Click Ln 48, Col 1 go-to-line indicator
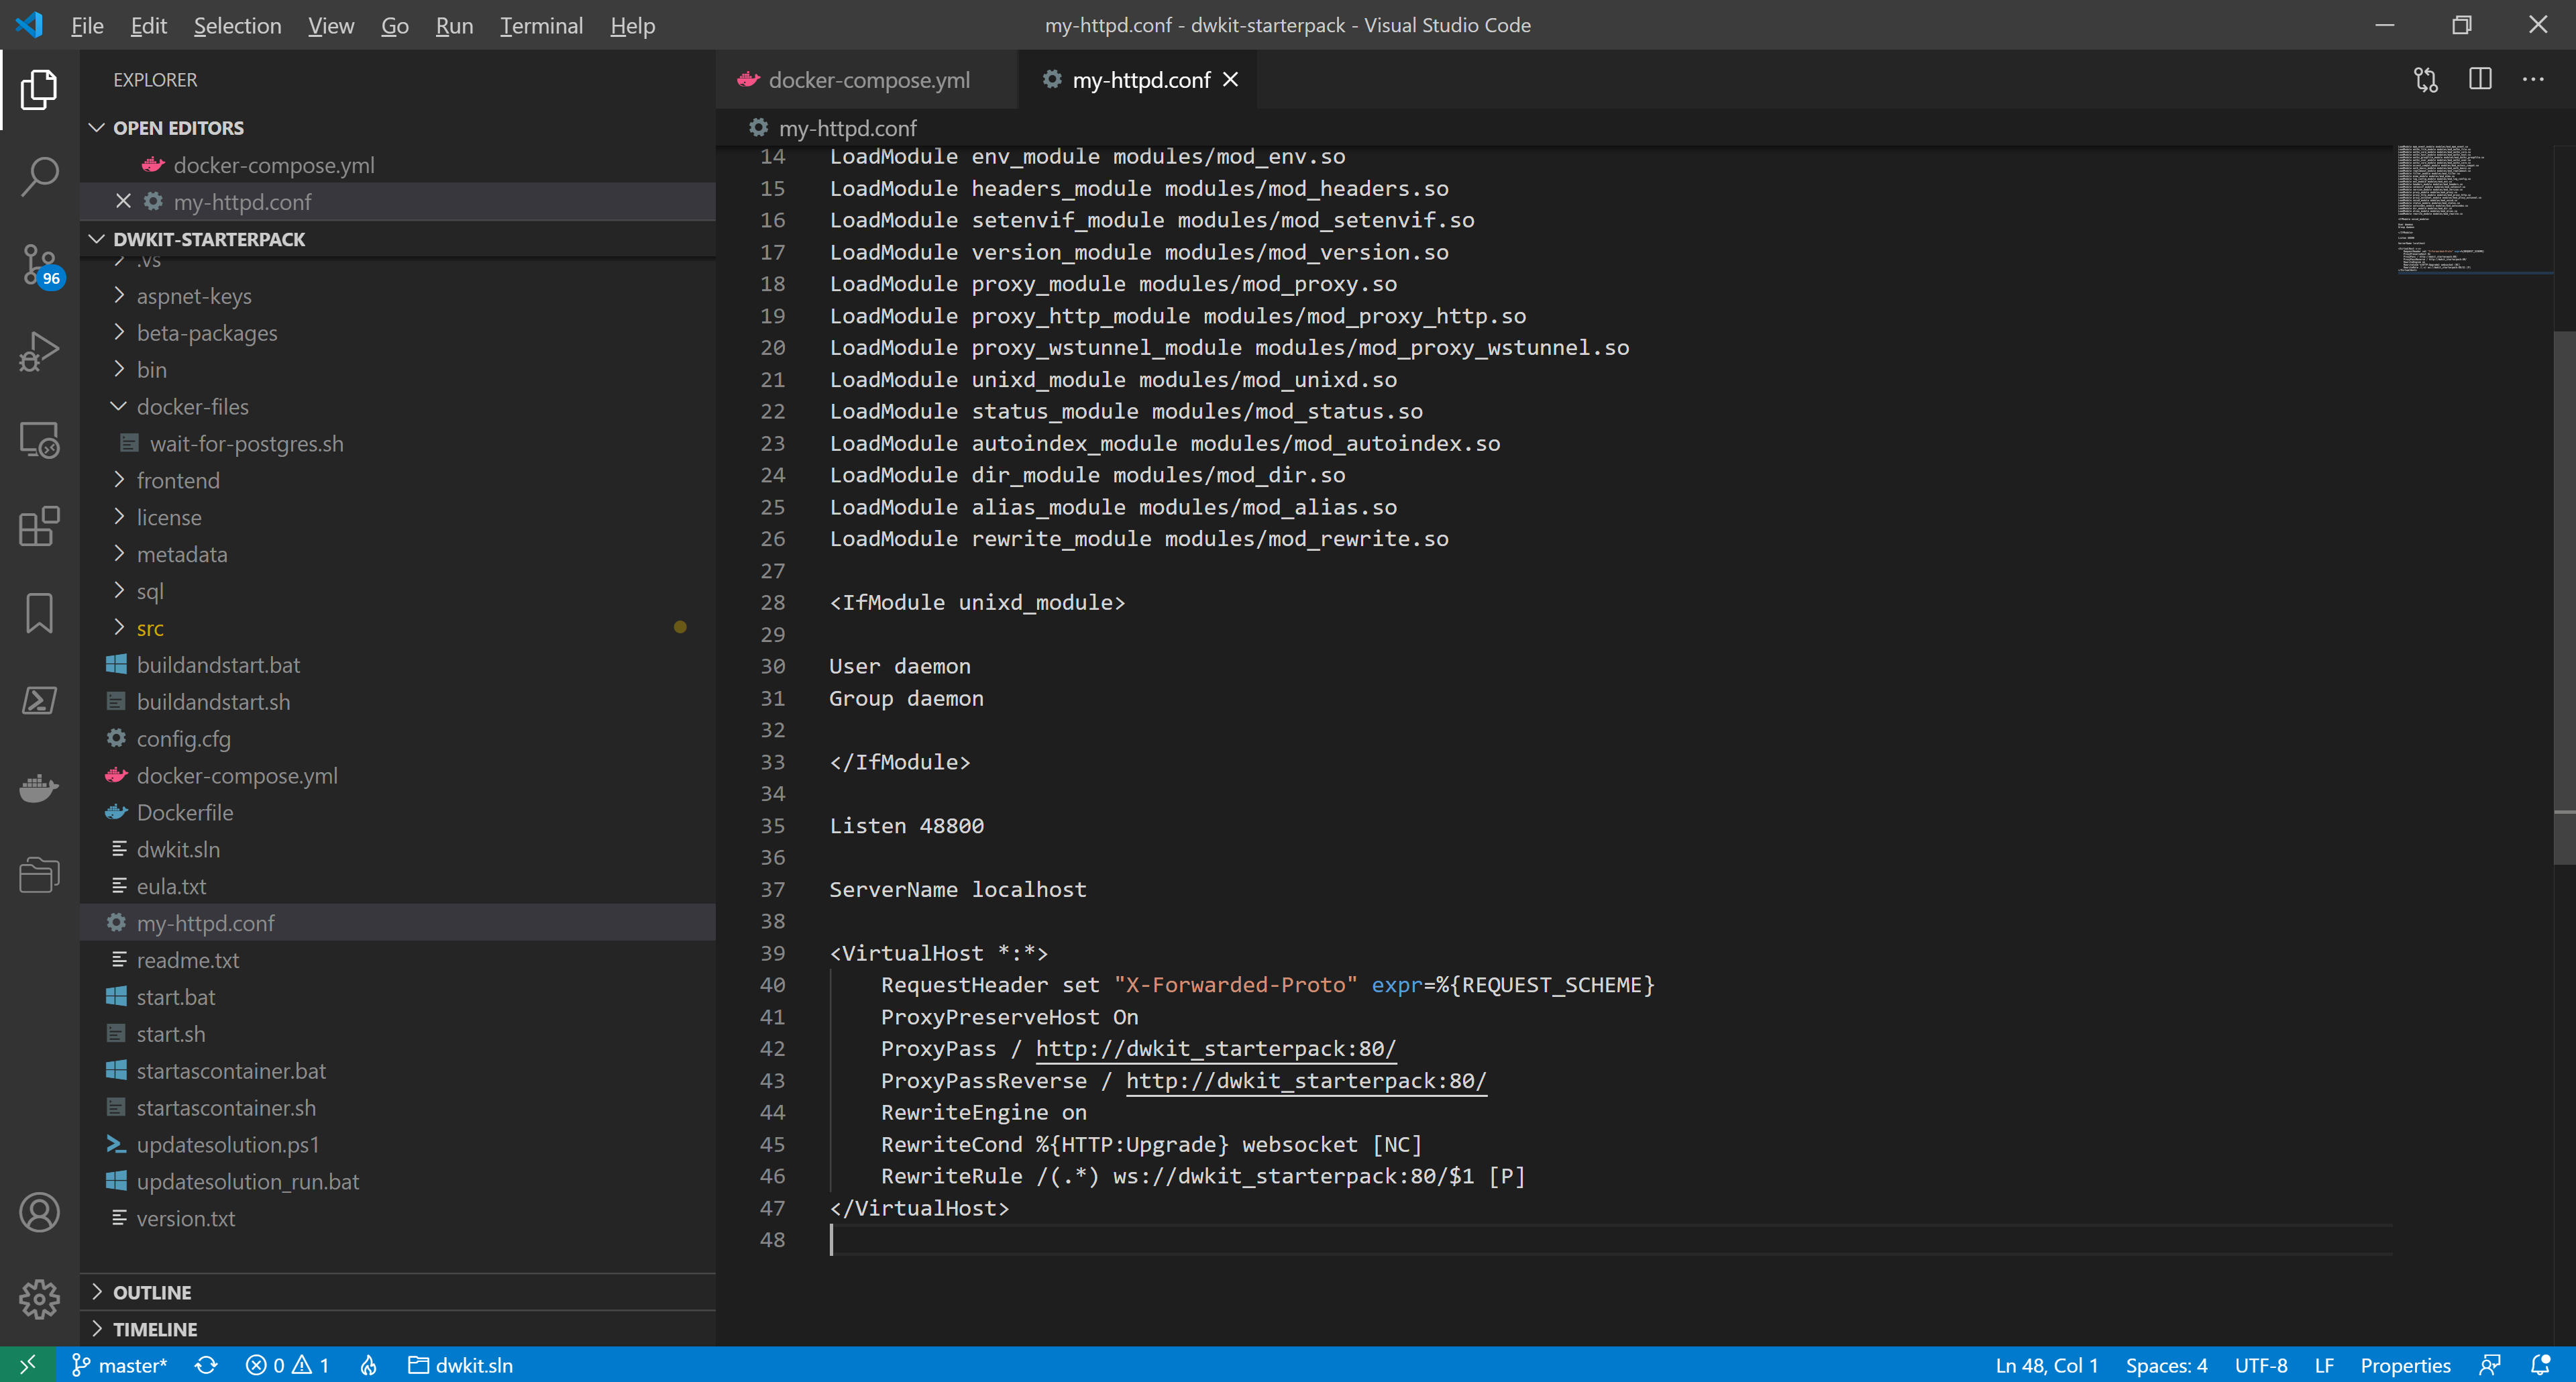Viewport: 2576px width, 1382px height. click(x=2046, y=1365)
